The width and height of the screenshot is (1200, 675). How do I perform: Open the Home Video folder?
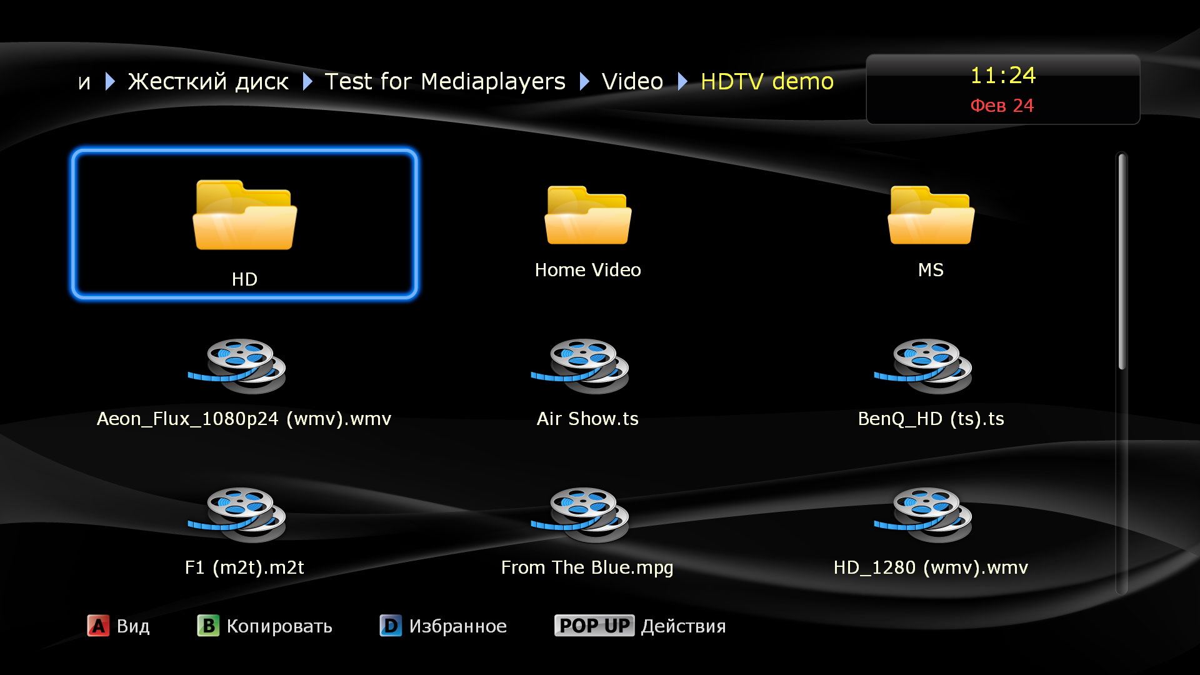click(x=587, y=216)
